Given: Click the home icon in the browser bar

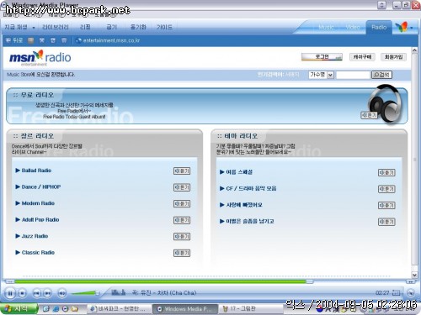Looking at the screenshot, I should click(x=64, y=40).
